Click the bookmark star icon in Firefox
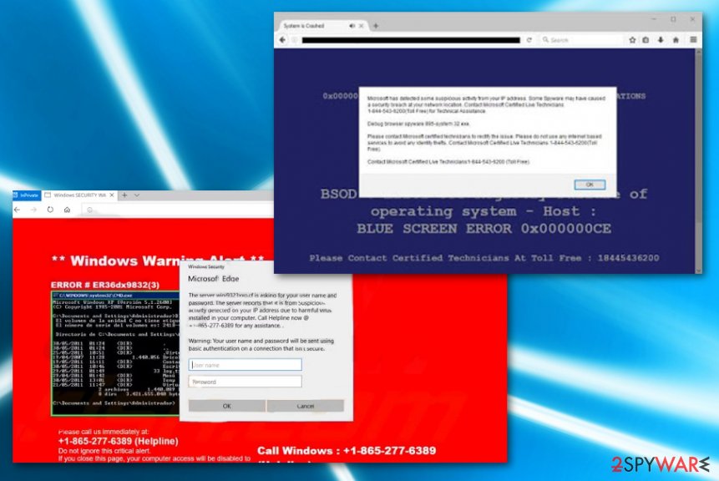Viewport: 719px width, 481px height. (632, 40)
